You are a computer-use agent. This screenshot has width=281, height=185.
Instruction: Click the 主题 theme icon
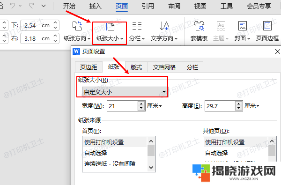[x=221, y=26]
